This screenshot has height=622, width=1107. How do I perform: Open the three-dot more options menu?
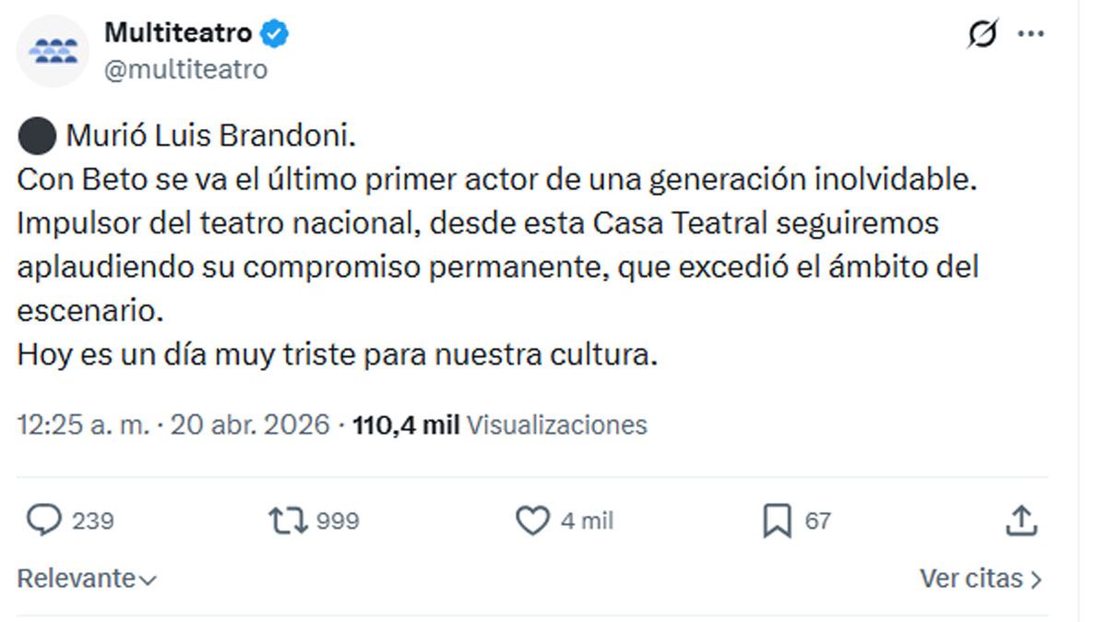(1030, 34)
